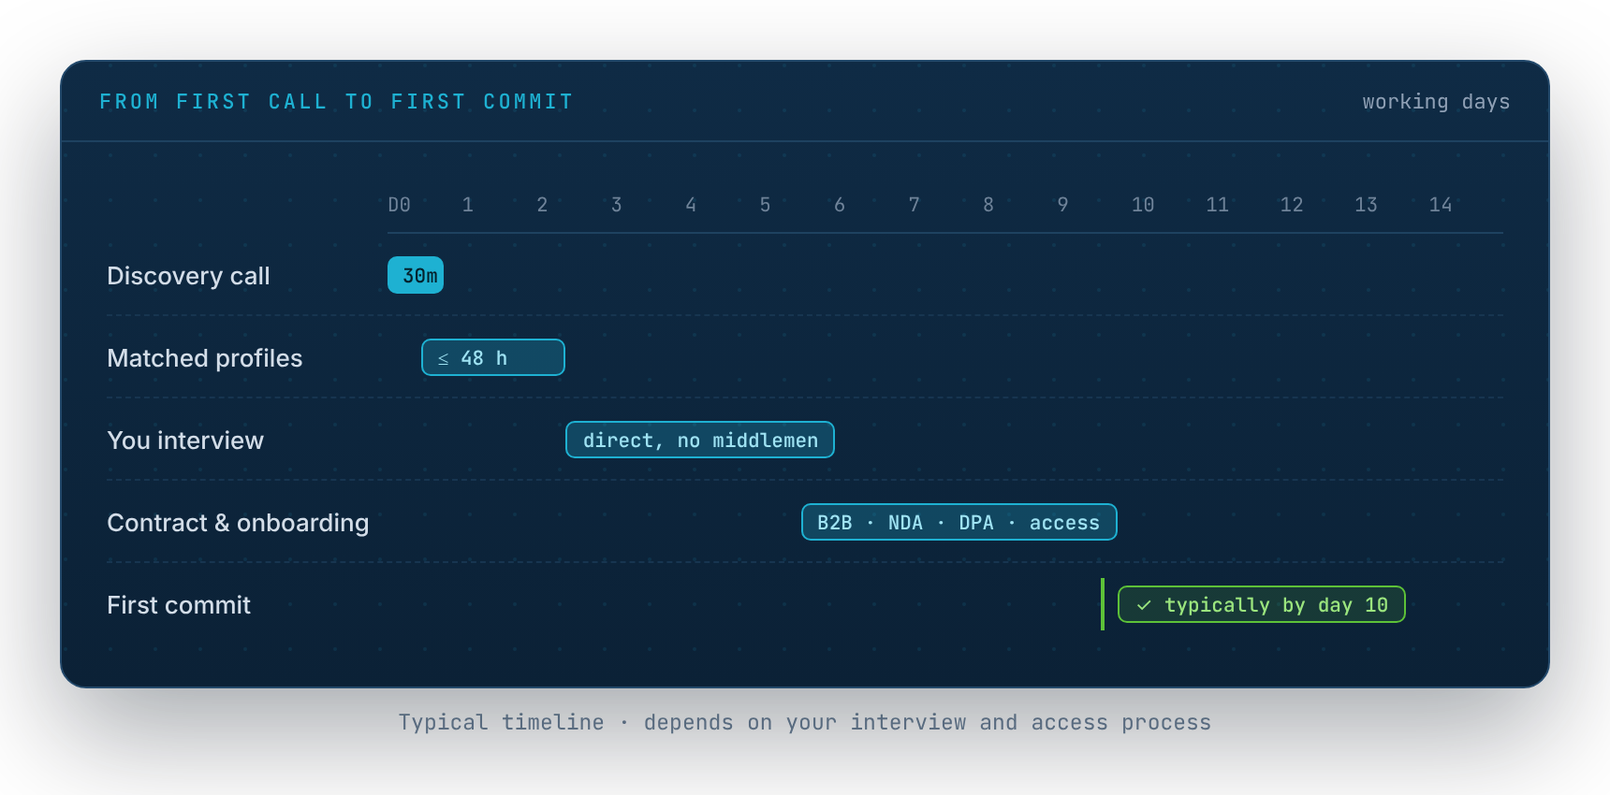Select the 'B2B · NDA · DPA · access' bar
Screen dimensions: 1610x795
click(959, 522)
